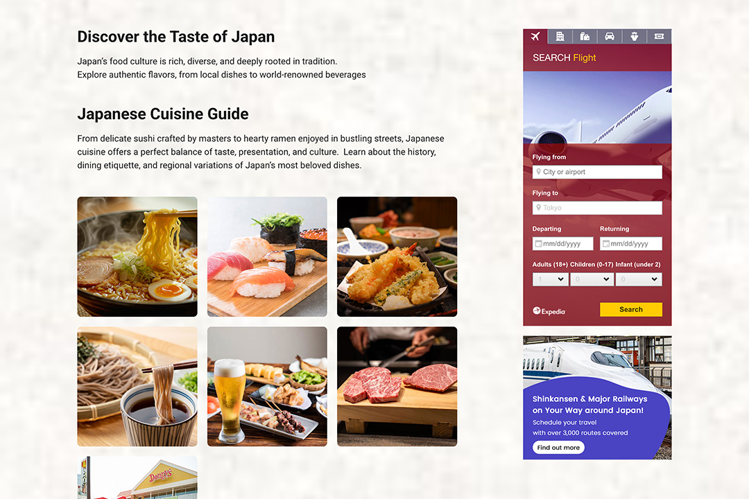Open the Departing date picker

coord(562,243)
